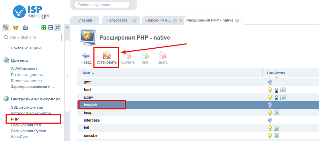The image size is (319, 141).
Task: Sort list by the Имя column header
Action: [x=86, y=73]
